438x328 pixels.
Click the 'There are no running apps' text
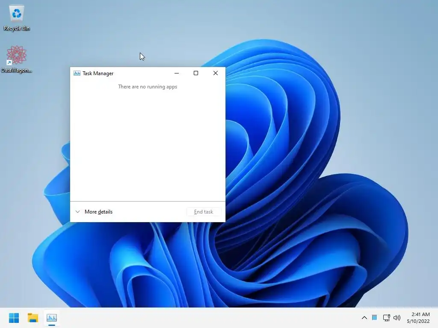[x=148, y=87]
